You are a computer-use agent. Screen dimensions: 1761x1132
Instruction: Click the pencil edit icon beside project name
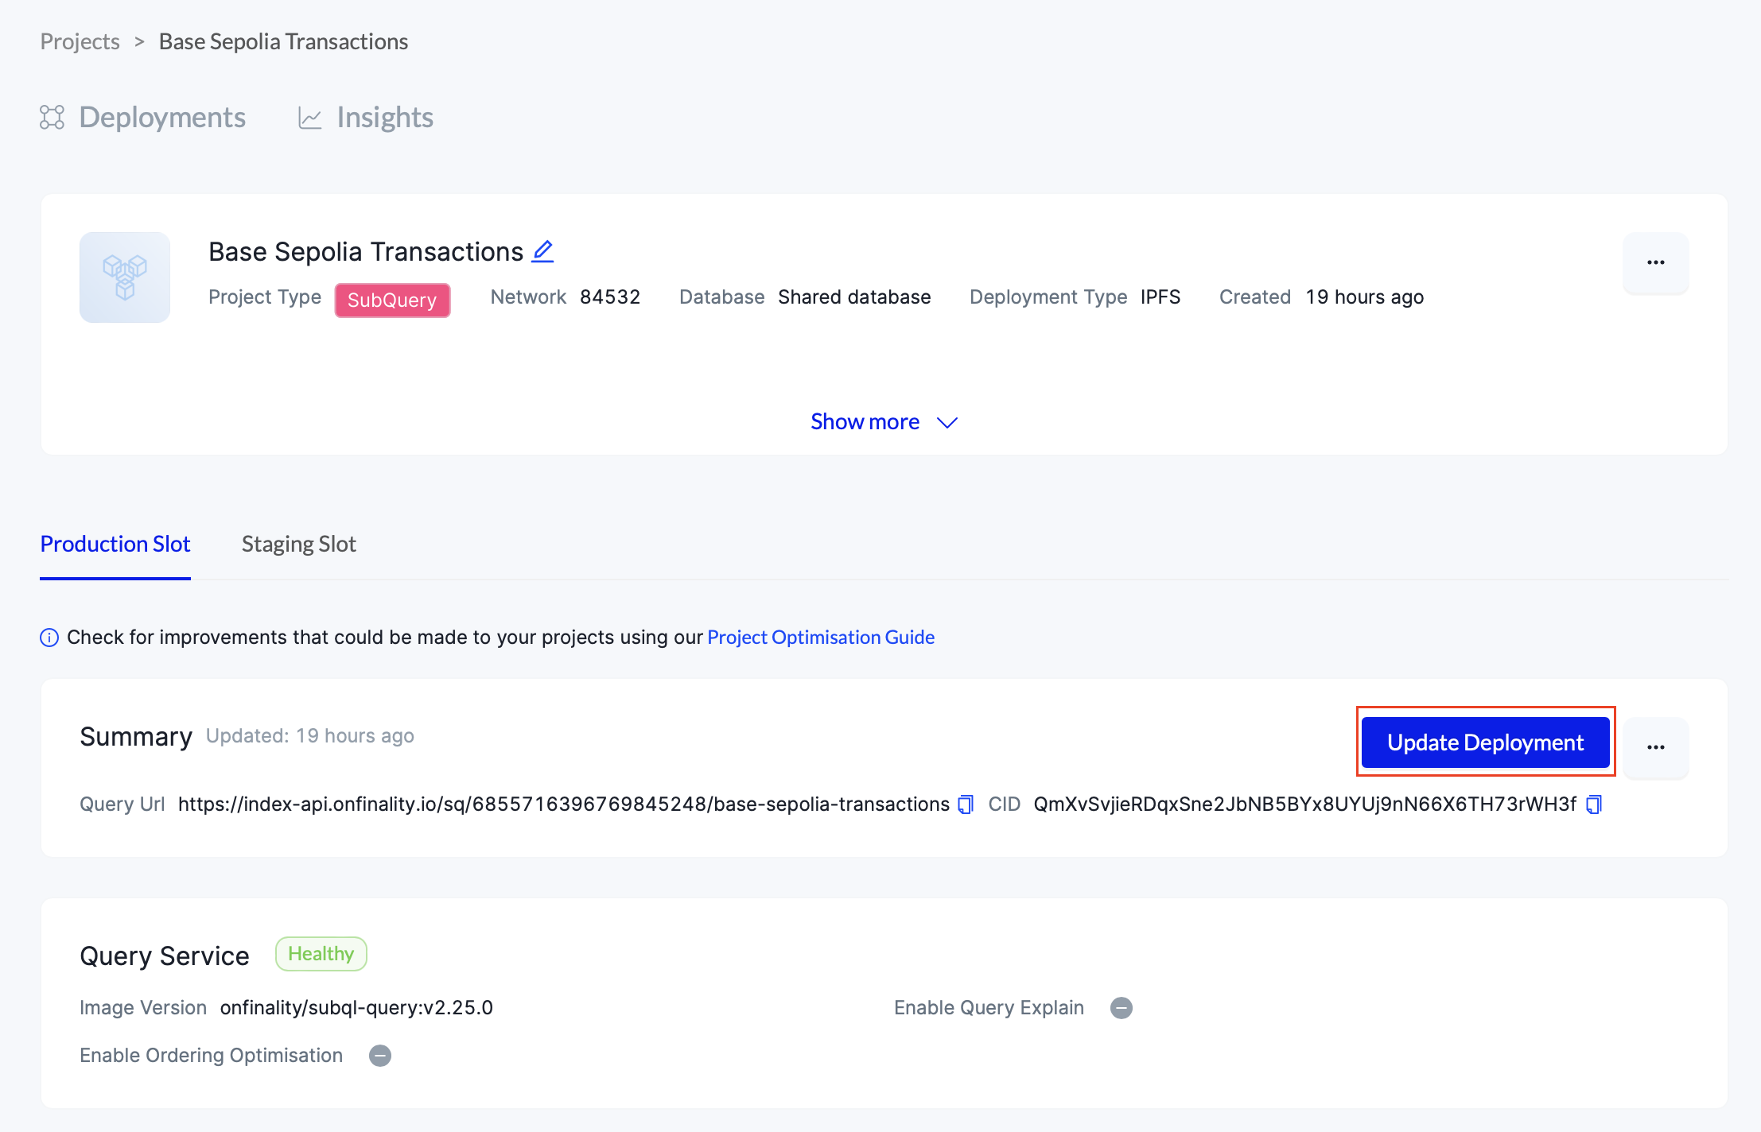point(542,251)
